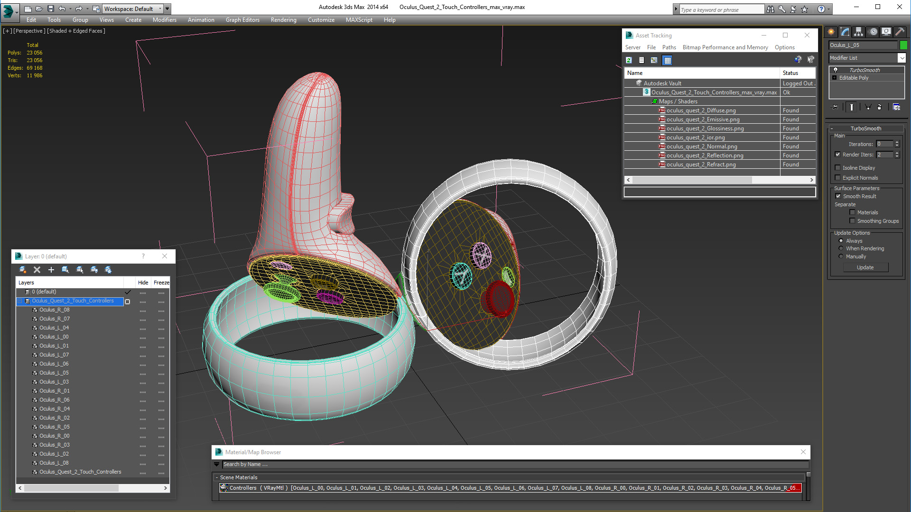
Task: Toggle the Render Iters checkbox
Action: [x=838, y=155]
